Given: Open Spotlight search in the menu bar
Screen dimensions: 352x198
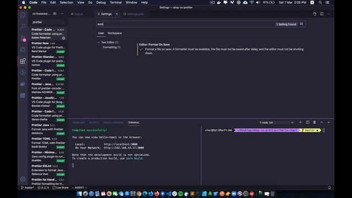Looking at the screenshot, I should pyautogui.click(x=320, y=2).
